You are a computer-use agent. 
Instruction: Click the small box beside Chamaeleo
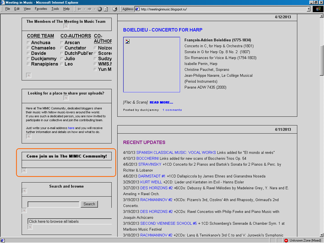(28, 48)
